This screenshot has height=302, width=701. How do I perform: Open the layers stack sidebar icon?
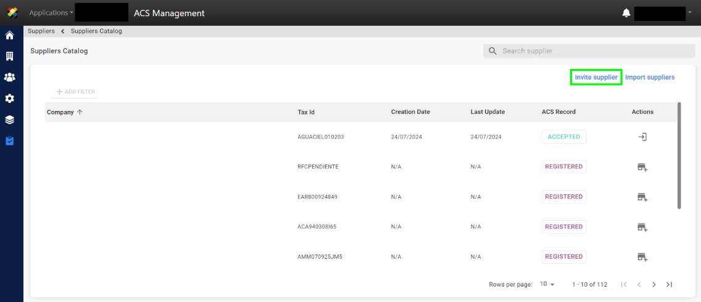pyautogui.click(x=9, y=120)
